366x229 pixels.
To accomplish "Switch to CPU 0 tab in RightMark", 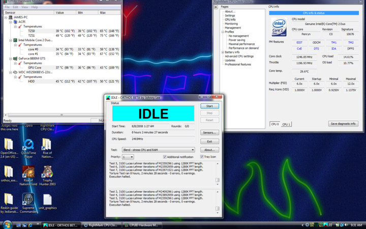I will pos(274,124).
